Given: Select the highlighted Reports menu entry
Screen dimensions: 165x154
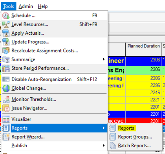Looking at the screenshot, I should [x=54, y=128].
